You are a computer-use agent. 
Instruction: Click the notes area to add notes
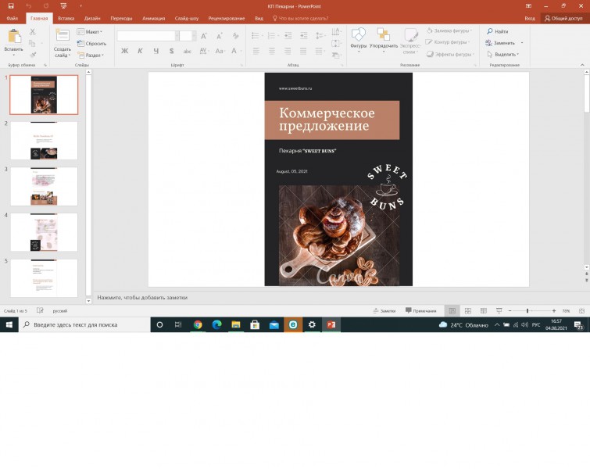(337, 297)
